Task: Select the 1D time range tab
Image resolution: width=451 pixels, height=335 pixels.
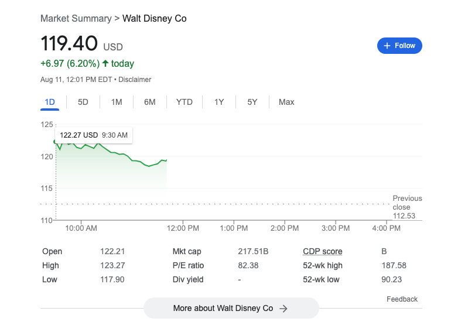Action: pyautogui.click(x=50, y=102)
